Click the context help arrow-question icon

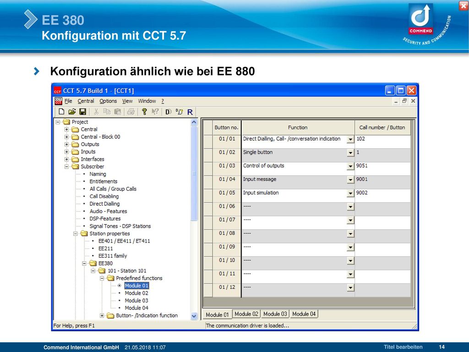point(155,112)
